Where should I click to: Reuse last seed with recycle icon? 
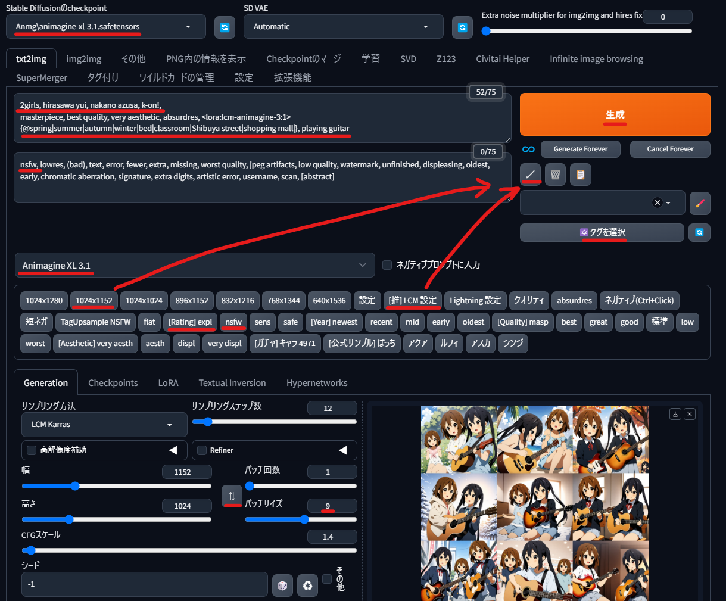click(x=307, y=586)
